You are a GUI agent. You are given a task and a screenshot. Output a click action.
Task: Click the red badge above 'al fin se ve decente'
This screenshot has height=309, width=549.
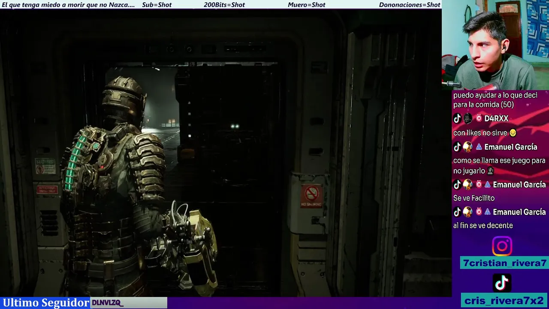[479, 212]
